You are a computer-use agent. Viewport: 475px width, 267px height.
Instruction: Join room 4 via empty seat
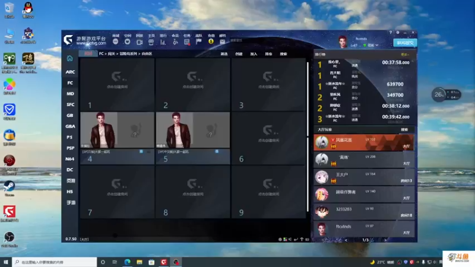[136, 130]
